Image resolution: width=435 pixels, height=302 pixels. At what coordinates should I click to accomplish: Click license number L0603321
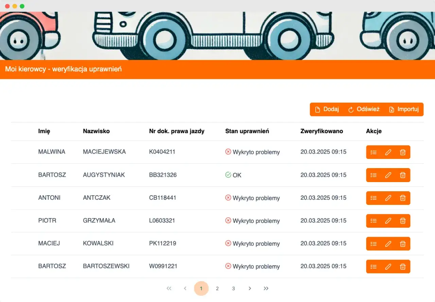point(162,220)
